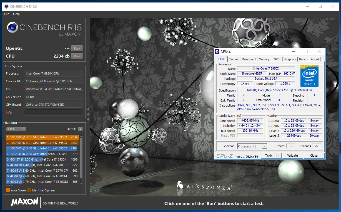
Task: Click the Your Score orange legend swatch
Action: [x=8, y=190]
